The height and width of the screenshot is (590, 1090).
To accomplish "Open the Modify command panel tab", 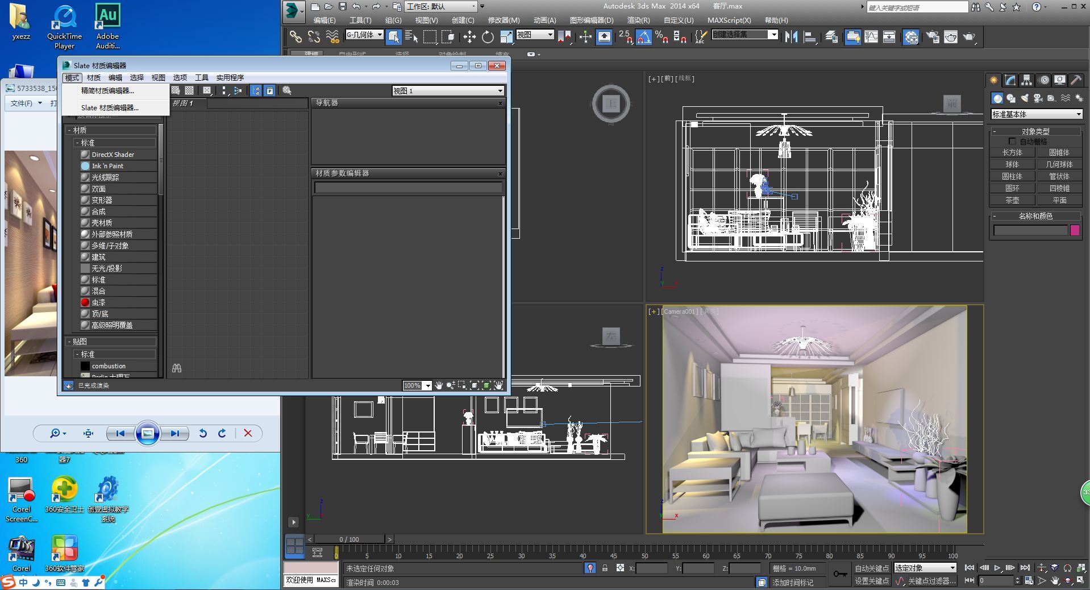I will click(1010, 80).
